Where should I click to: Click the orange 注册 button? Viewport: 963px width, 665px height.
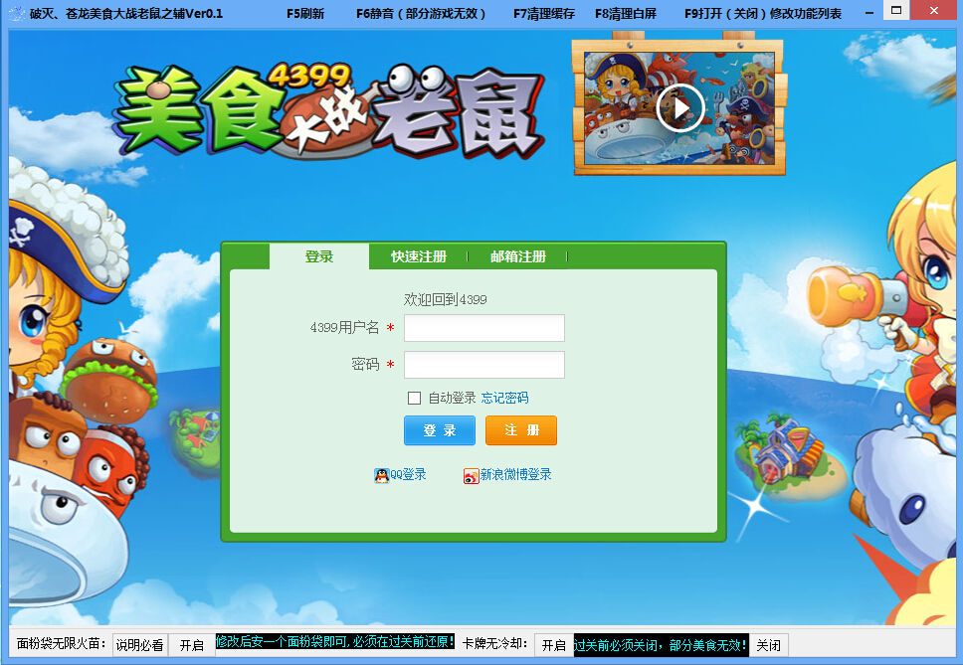click(x=521, y=430)
